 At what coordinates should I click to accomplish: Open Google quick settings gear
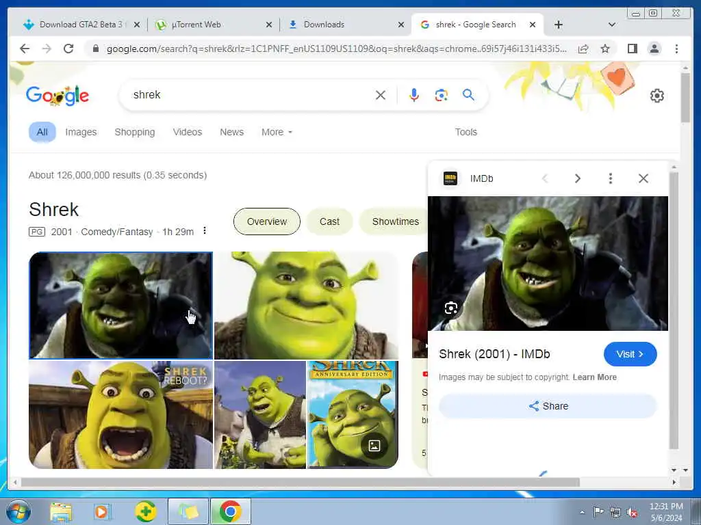[657, 96]
